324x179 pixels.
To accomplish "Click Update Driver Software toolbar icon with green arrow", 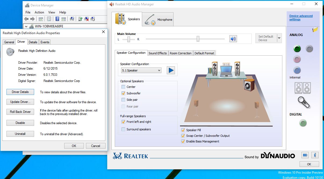I will tap(80, 19).
